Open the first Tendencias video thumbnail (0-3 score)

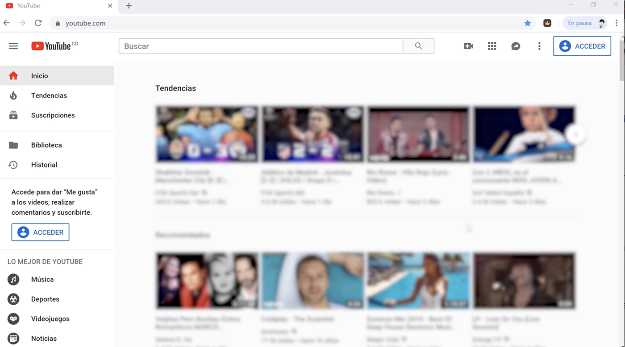(207, 134)
